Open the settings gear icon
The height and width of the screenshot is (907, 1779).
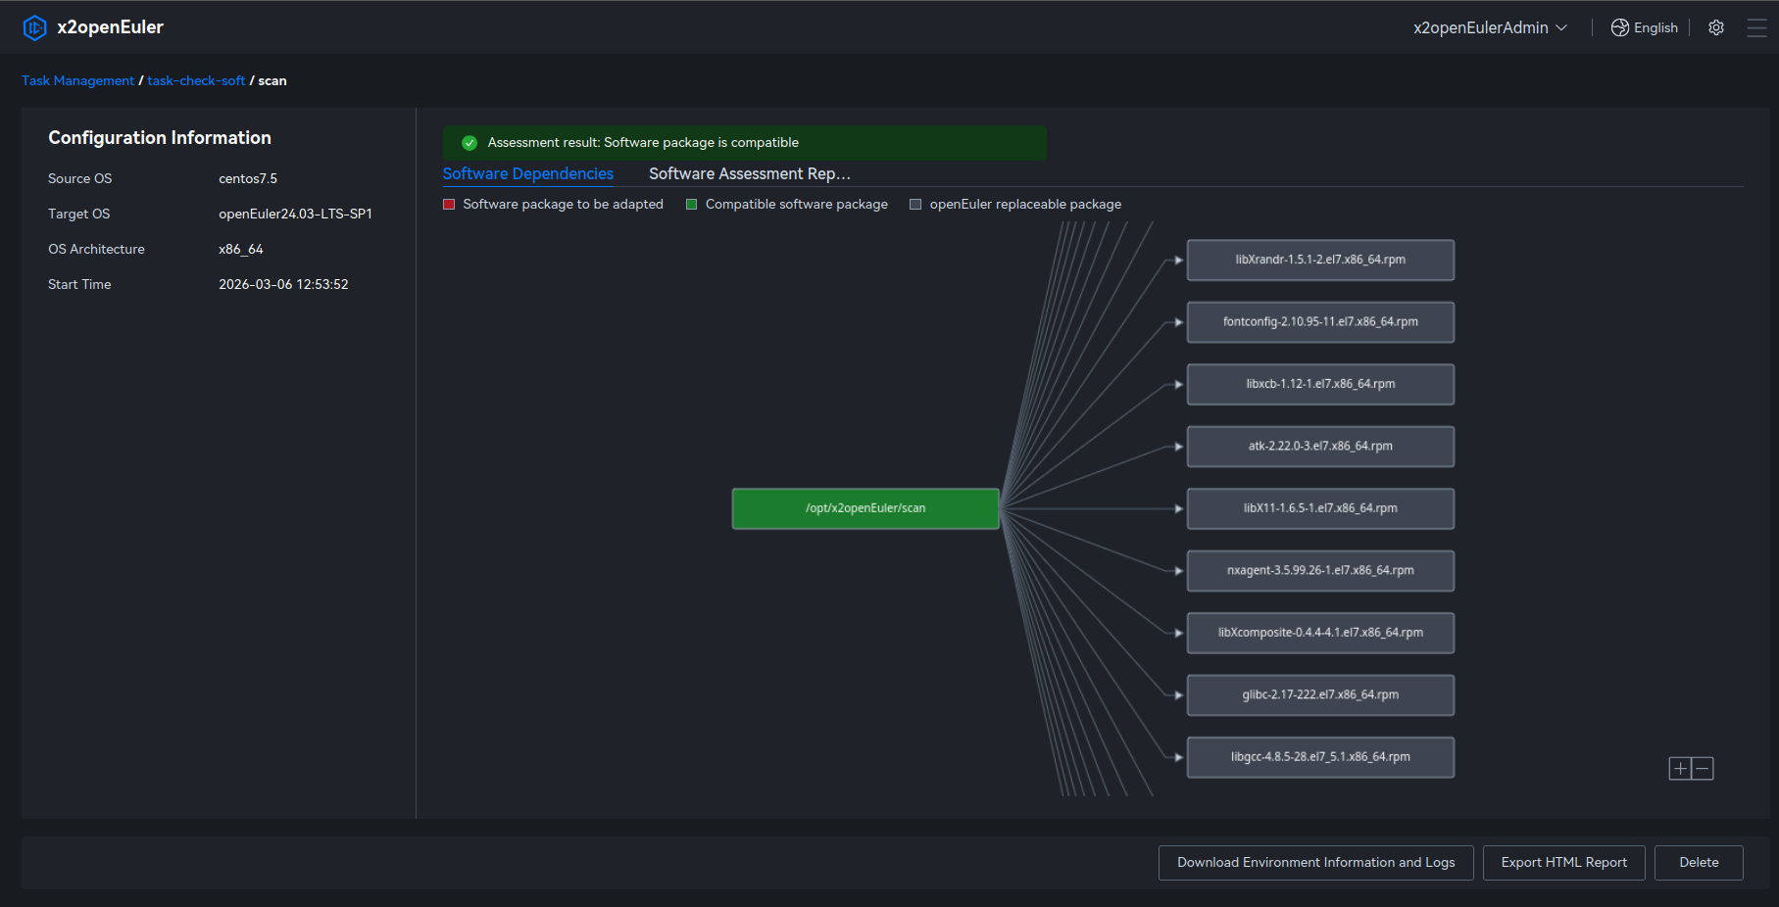(1715, 27)
